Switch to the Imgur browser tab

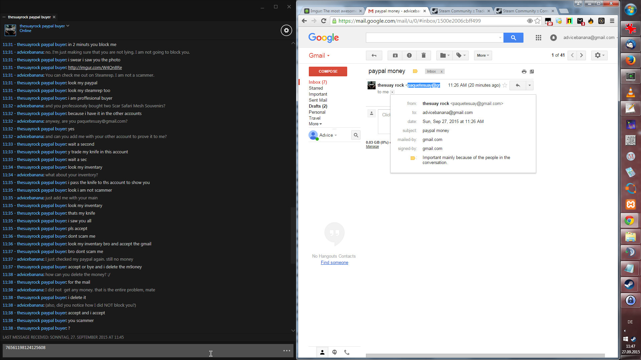click(330, 11)
